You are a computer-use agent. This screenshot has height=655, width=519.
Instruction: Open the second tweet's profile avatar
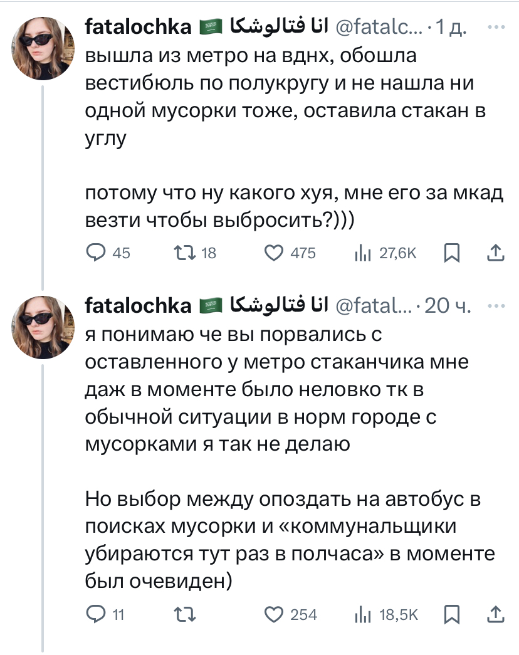pyautogui.click(x=43, y=326)
